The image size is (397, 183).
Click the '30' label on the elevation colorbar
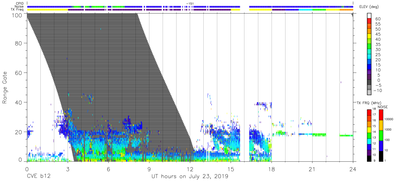[378, 50]
